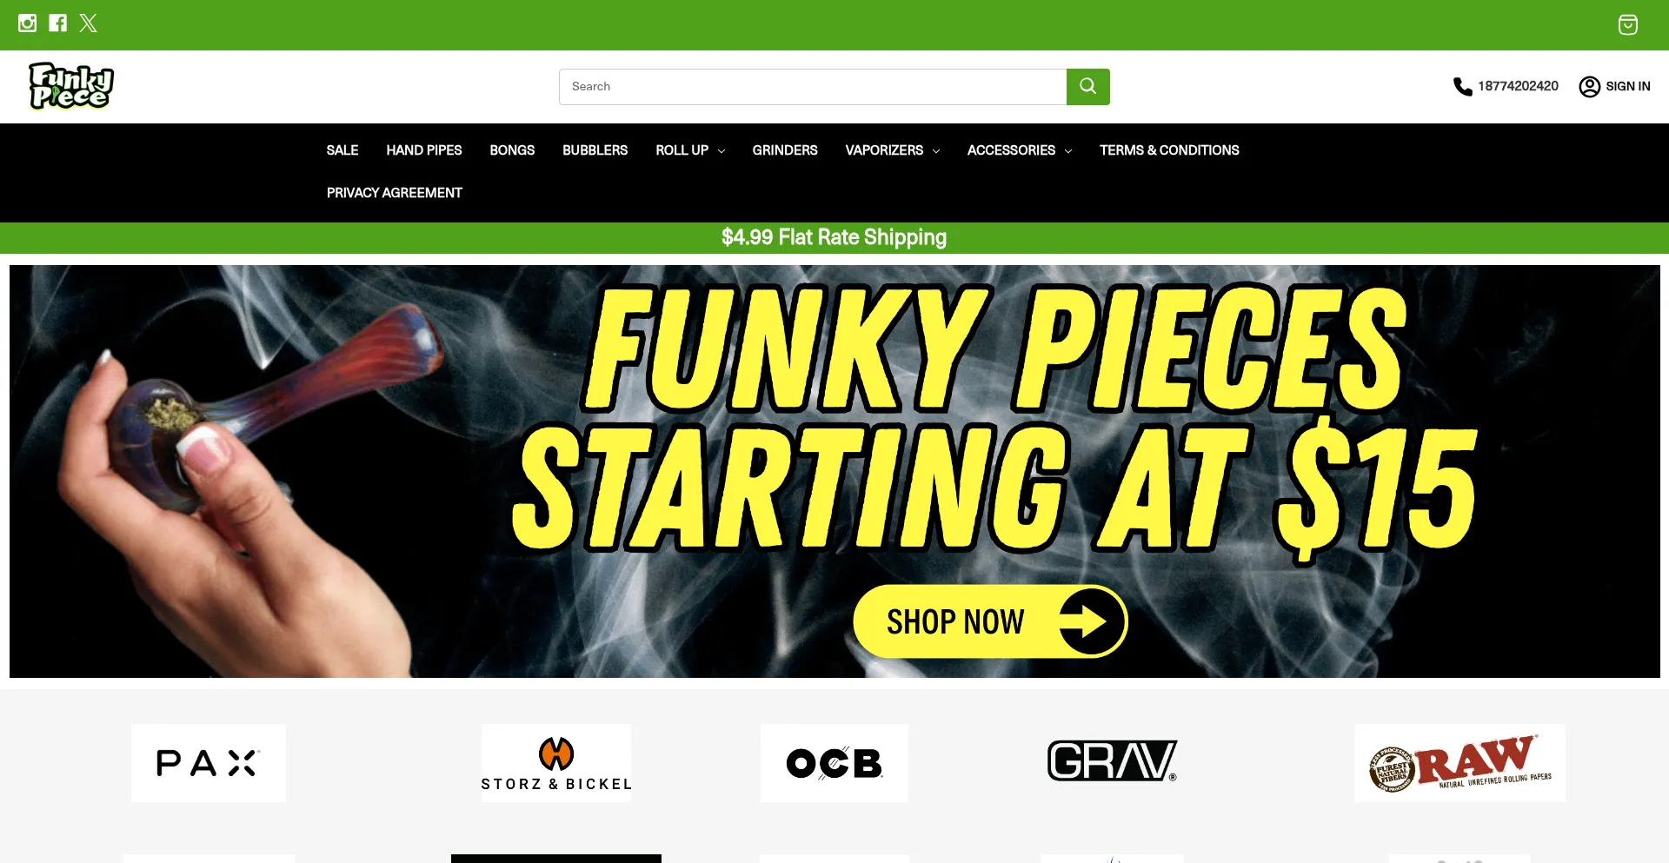The width and height of the screenshot is (1669, 863).
Task: Open the Bongs category
Action: (512, 150)
